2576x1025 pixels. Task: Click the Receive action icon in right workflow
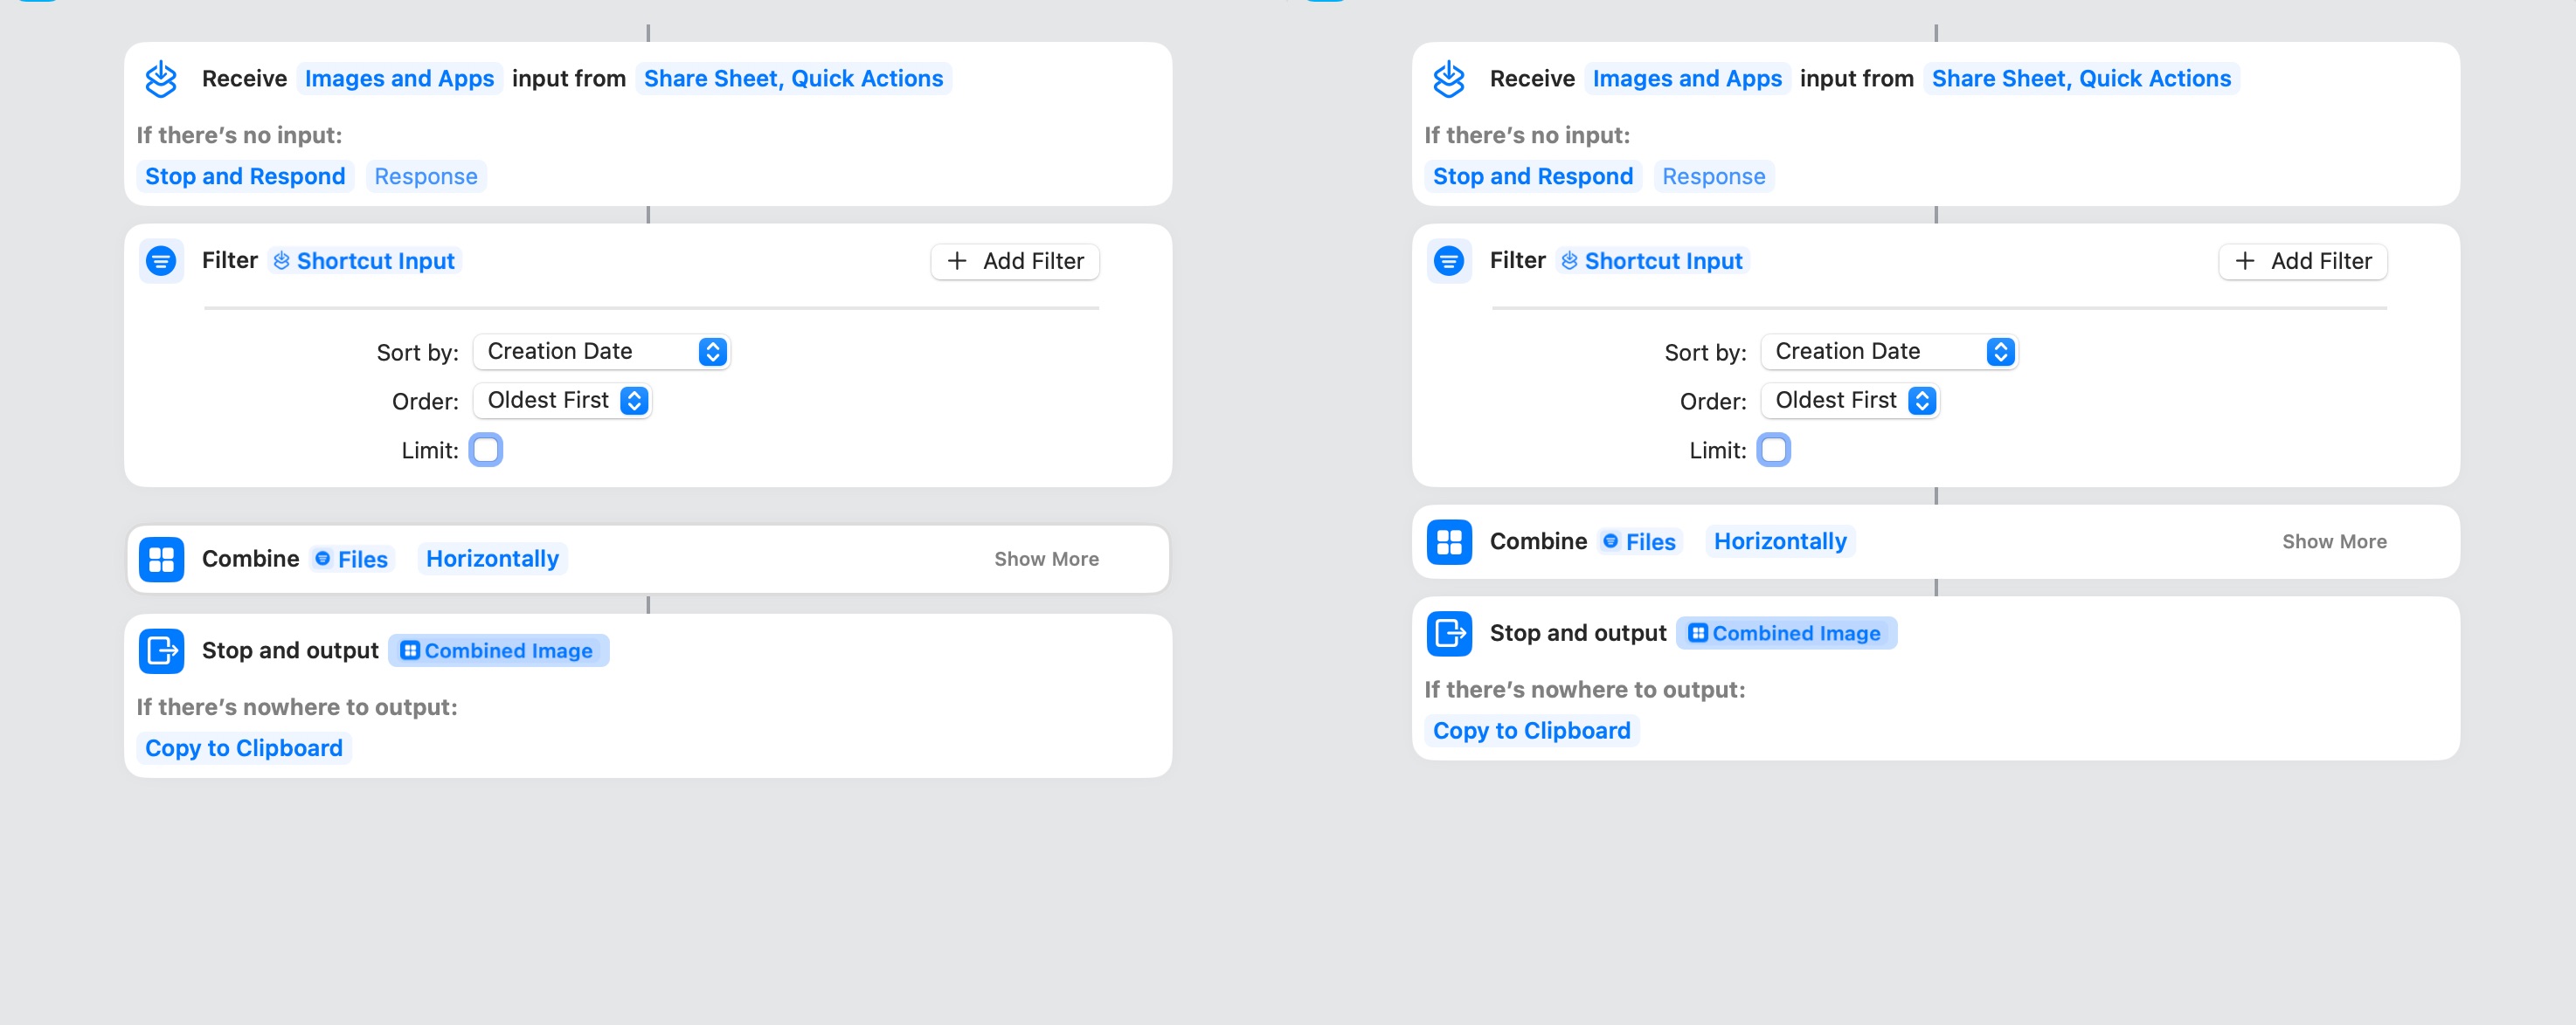(1449, 78)
